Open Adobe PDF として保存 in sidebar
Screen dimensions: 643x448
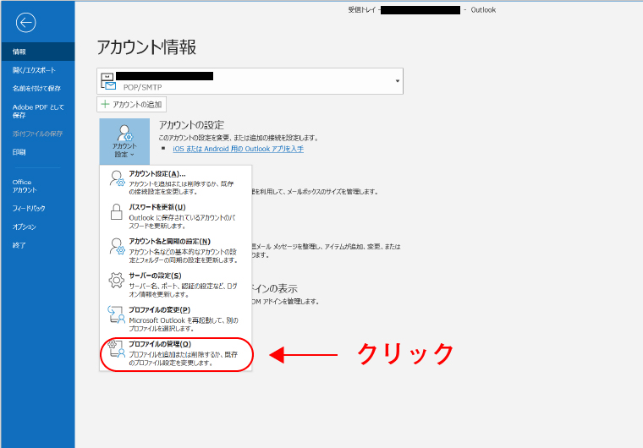coord(38,111)
